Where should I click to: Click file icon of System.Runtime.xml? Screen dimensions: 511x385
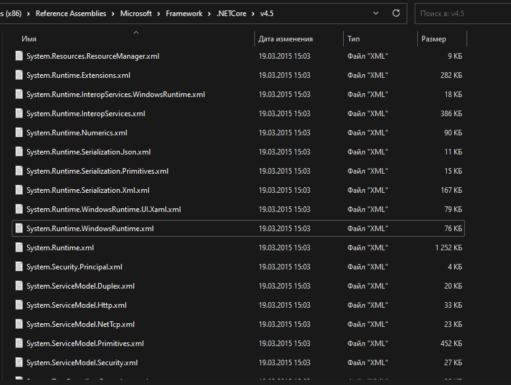[x=19, y=248]
